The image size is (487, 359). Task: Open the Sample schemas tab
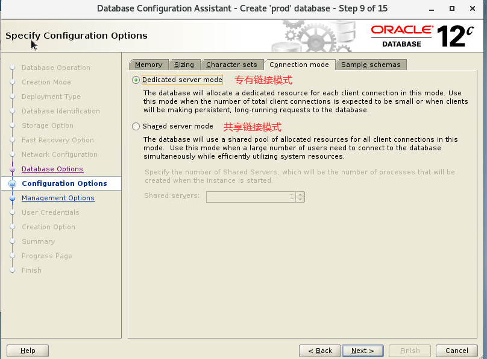coord(371,65)
